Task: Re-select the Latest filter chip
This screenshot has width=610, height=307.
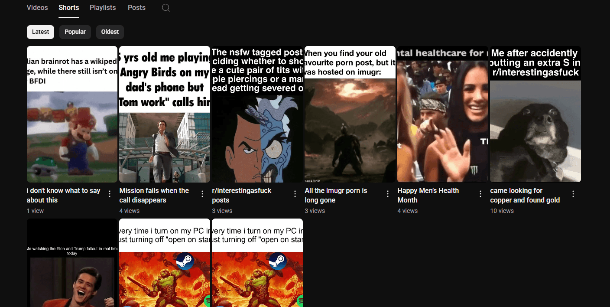Action: click(40, 32)
